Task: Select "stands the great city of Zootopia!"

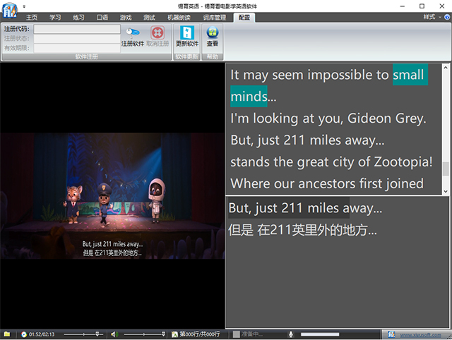Action: pyautogui.click(x=331, y=162)
